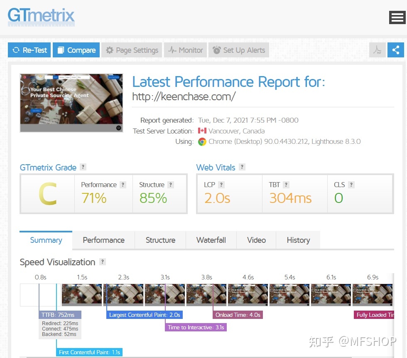Click help icon next to Web Vitals
This screenshot has height=358, width=407.
click(242, 167)
